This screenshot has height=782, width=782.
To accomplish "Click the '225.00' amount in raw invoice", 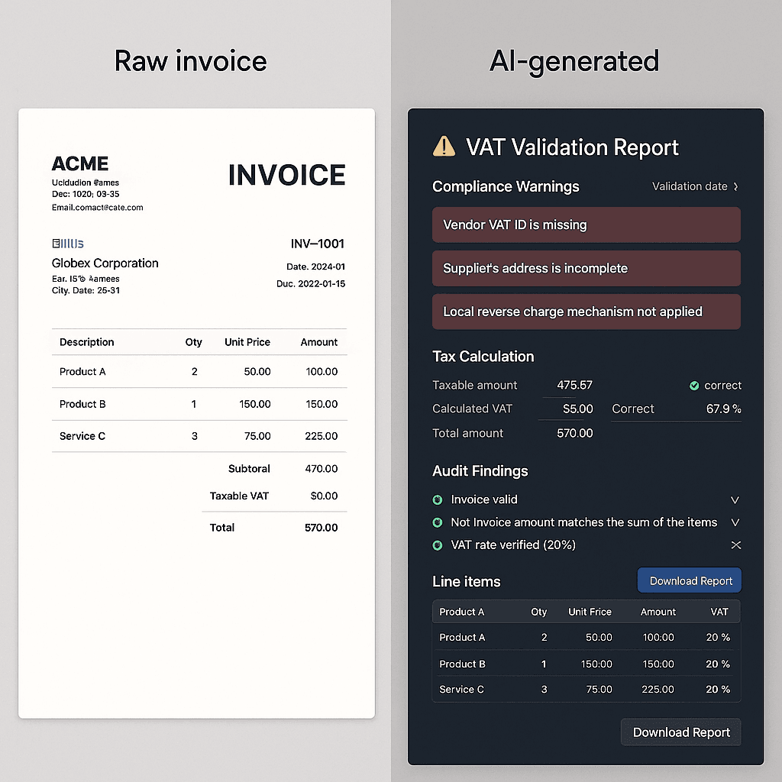I will coord(322,436).
